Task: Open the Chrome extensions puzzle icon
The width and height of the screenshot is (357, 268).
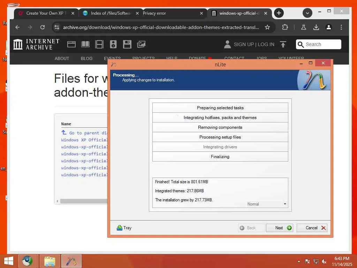Action: coord(285,27)
